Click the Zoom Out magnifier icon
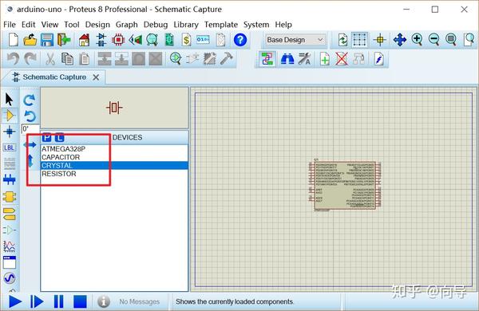 (x=434, y=40)
